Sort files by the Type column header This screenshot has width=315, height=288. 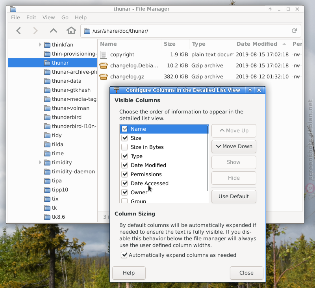pyautogui.click(x=212, y=44)
